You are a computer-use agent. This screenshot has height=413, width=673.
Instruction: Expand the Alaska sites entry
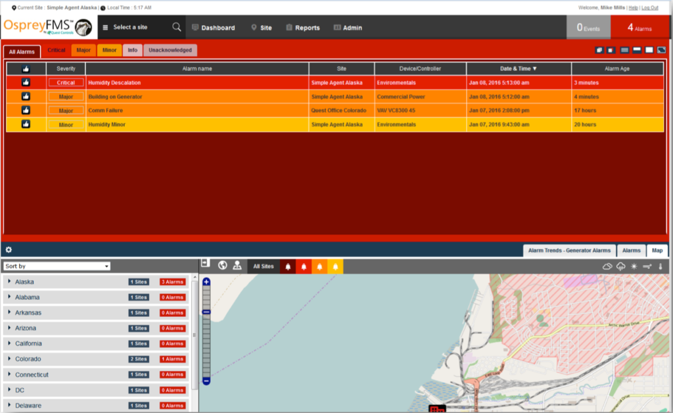coord(9,281)
